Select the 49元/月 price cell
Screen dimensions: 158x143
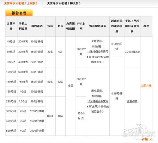11,41
